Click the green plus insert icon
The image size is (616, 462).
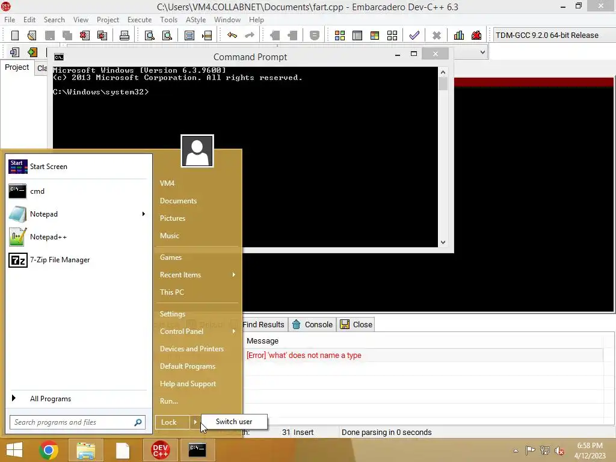click(32, 52)
